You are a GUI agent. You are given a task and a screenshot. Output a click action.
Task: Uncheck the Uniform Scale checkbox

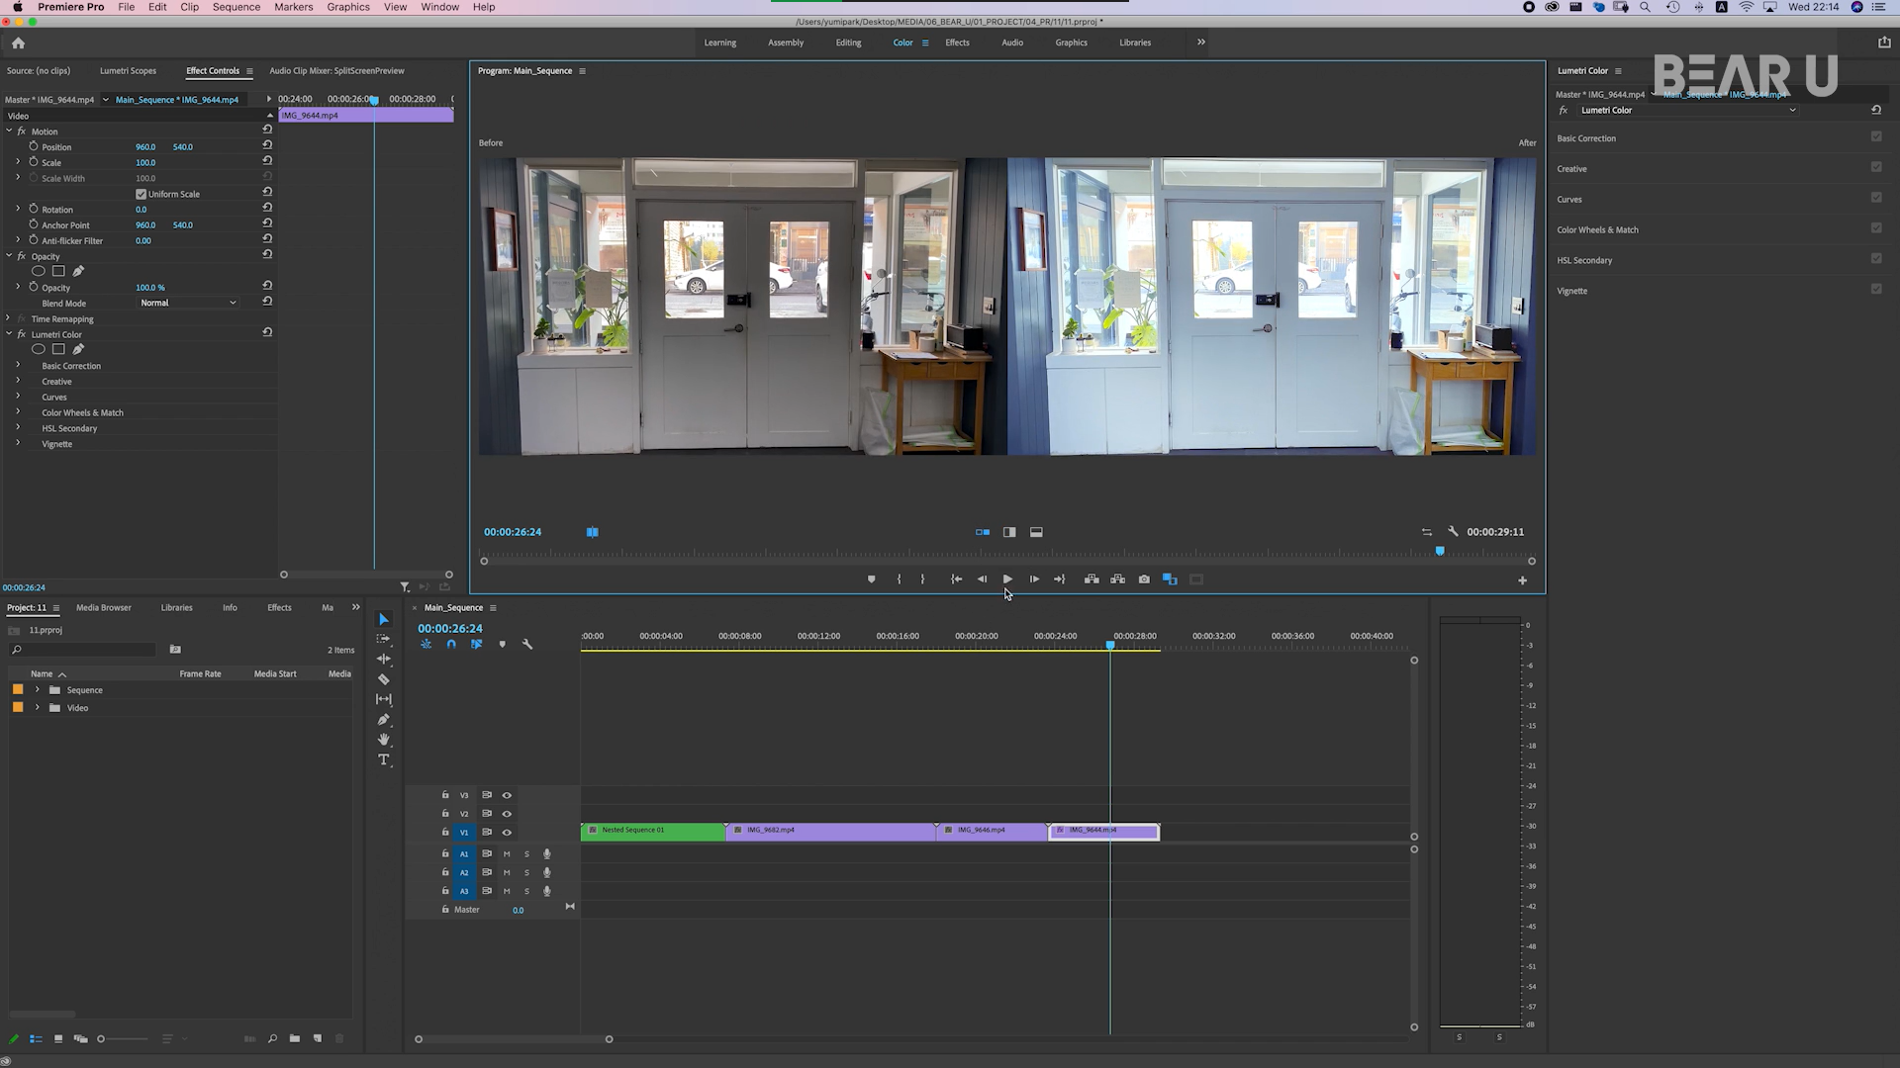click(x=141, y=195)
